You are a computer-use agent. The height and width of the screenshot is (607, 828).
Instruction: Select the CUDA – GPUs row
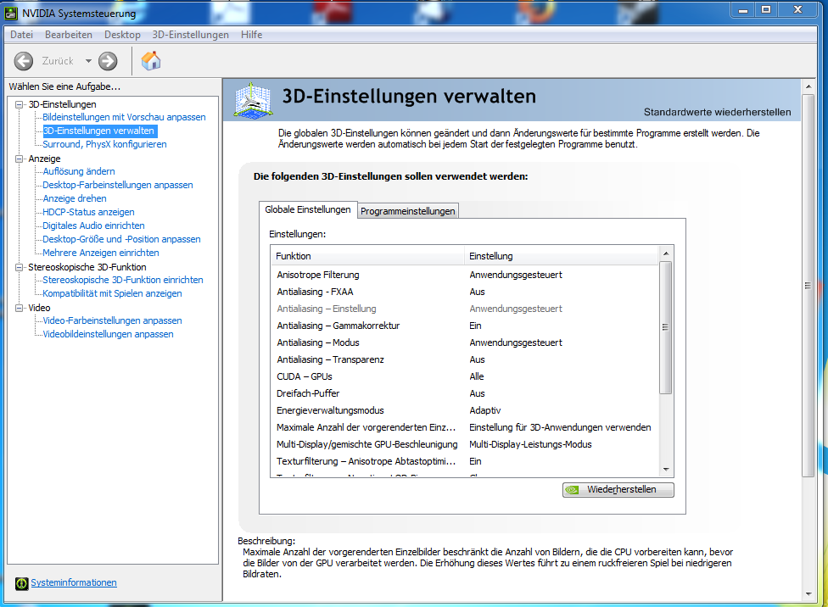click(x=465, y=376)
